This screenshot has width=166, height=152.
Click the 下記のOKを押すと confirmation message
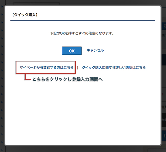tap(82, 33)
